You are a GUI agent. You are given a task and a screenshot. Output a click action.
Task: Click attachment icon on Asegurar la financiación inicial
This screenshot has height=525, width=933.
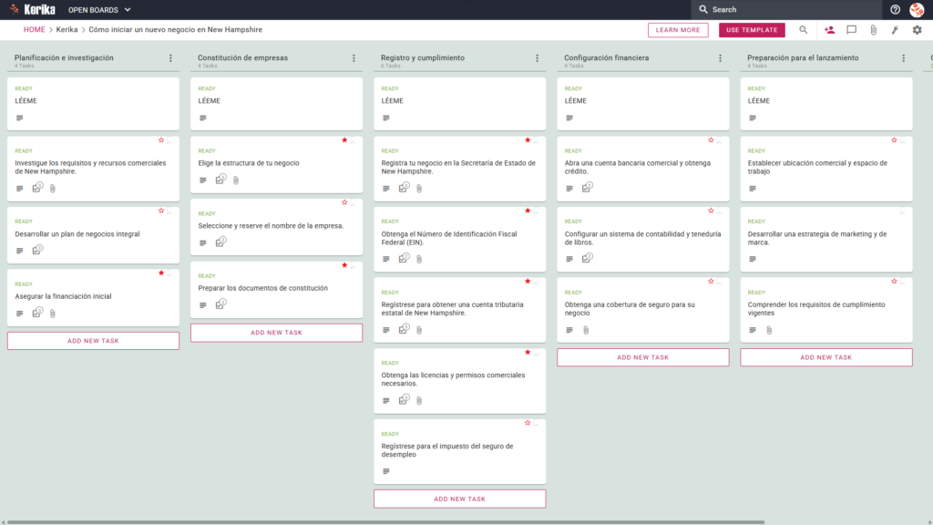[x=52, y=314]
